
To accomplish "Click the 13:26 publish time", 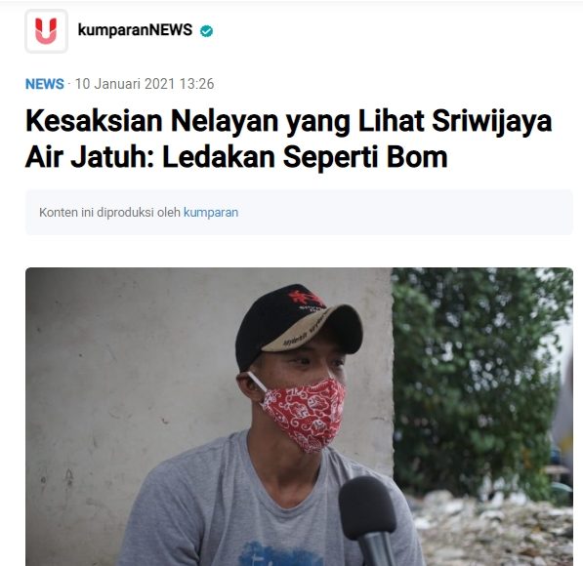I will coord(196,84).
